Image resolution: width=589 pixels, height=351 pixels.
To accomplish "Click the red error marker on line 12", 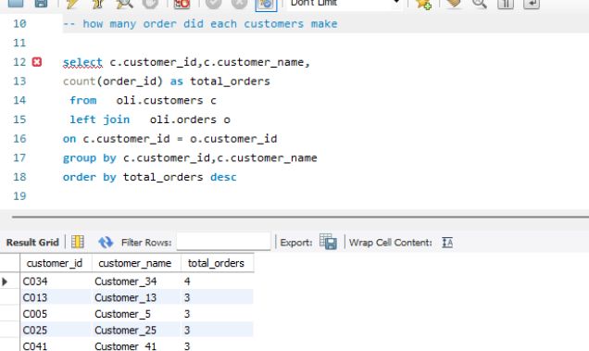I will [x=37, y=62].
